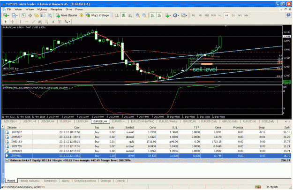The width and height of the screenshot is (293, 190).
Task: Switch chart to candlestick display icon
Action: pyautogui.click(x=123, y=15)
